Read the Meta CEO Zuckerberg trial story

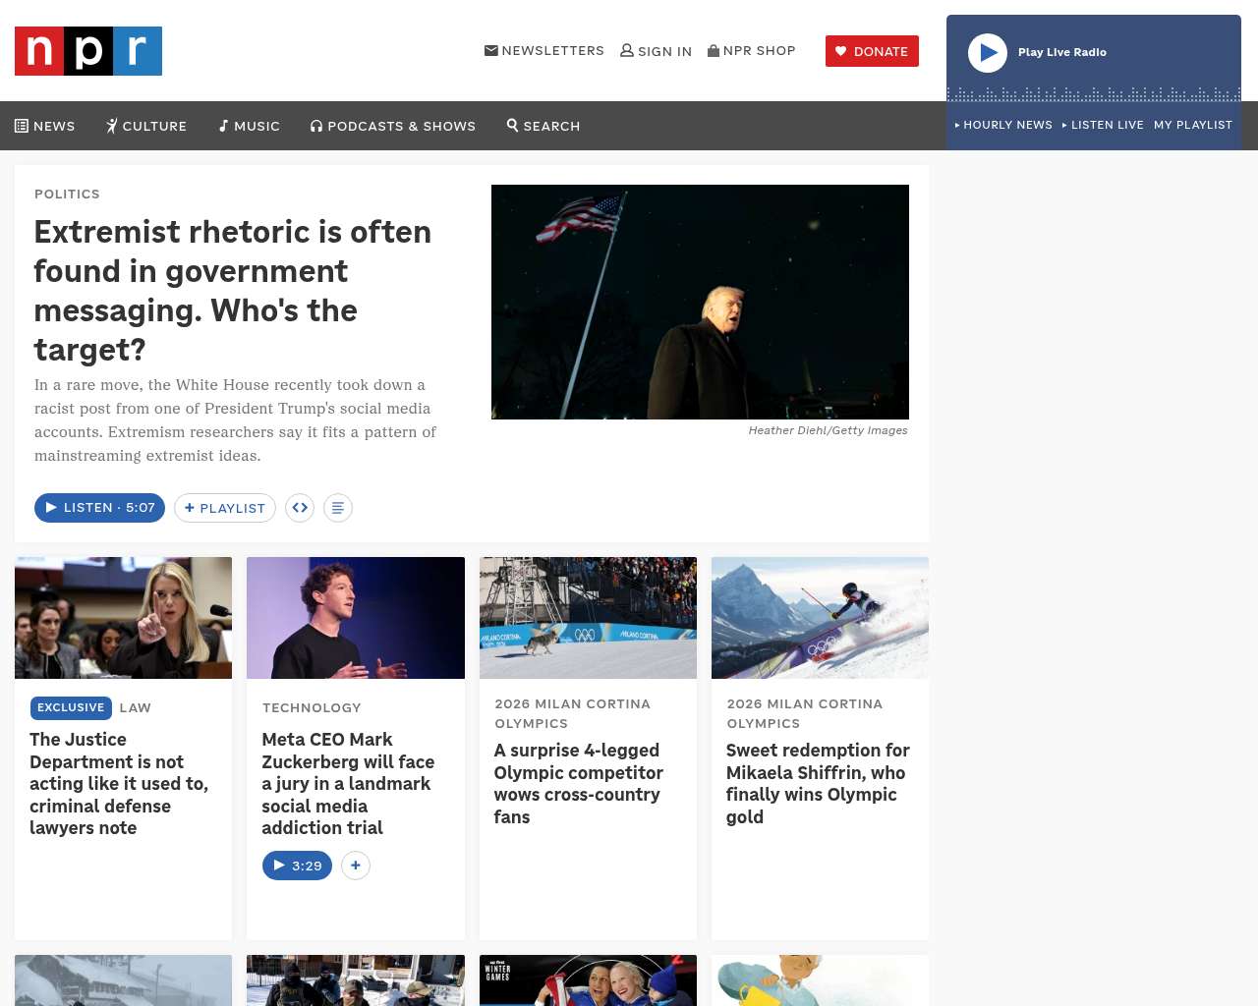click(x=348, y=784)
